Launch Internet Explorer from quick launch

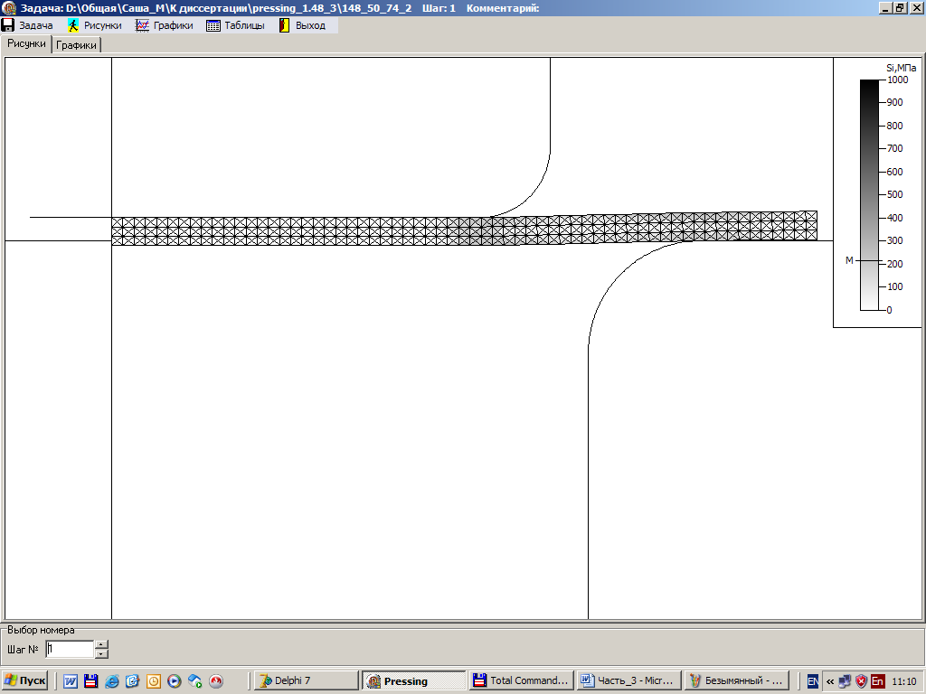[111, 681]
